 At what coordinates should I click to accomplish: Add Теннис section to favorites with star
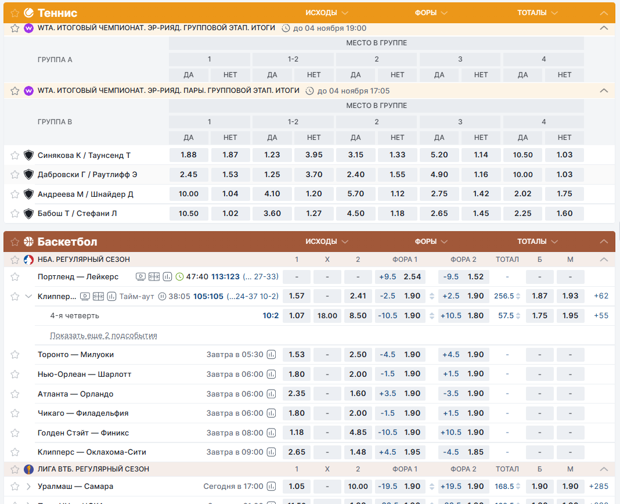15,13
